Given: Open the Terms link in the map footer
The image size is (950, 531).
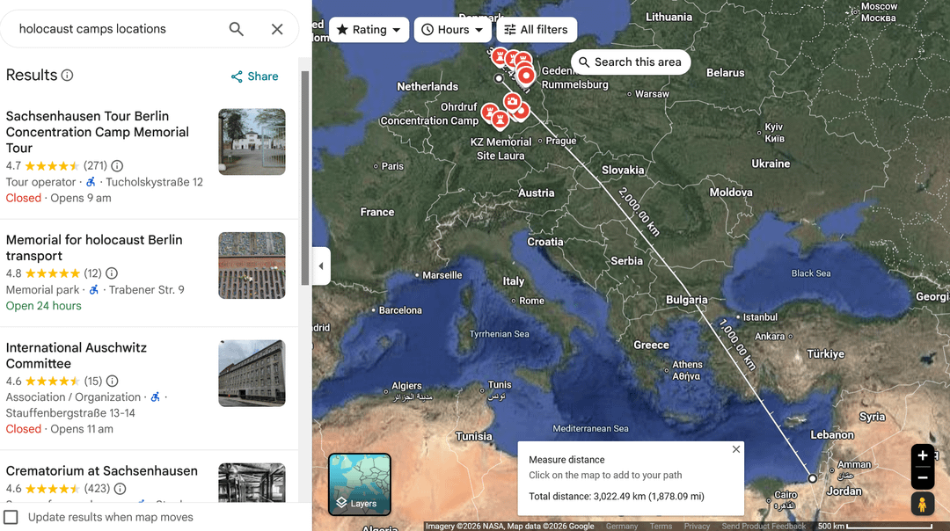Looking at the screenshot, I should pos(661,526).
